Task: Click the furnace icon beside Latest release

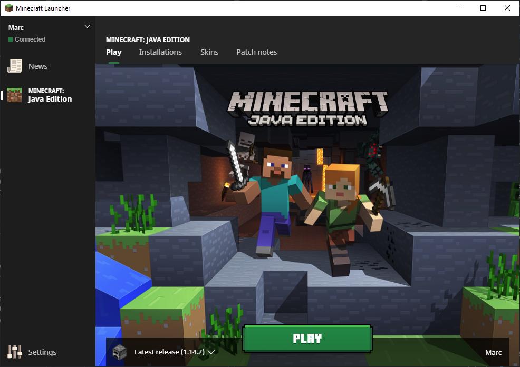Action: (x=120, y=352)
